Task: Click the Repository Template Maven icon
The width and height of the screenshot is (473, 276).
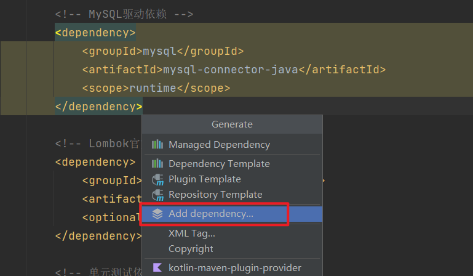Action: tap(157, 195)
